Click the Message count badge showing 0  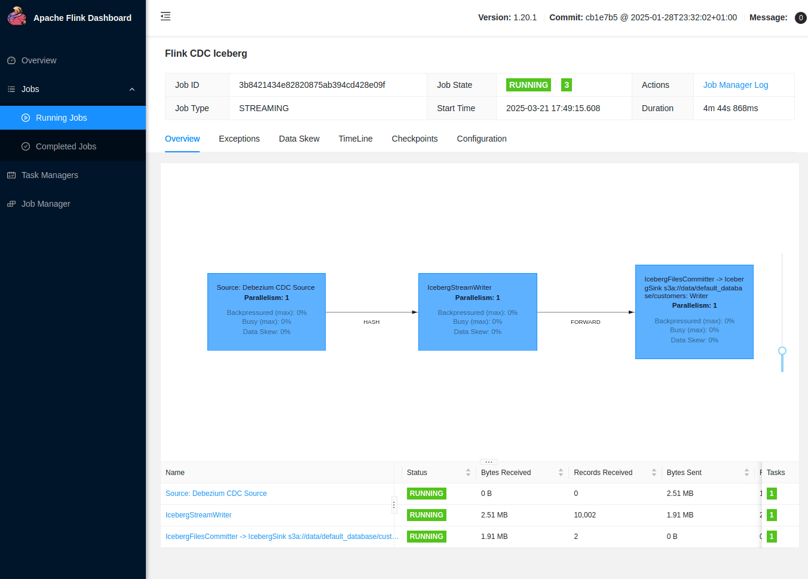(x=801, y=18)
